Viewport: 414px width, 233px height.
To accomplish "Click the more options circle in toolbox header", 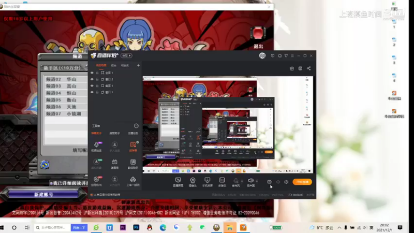I will click(x=136, y=126).
